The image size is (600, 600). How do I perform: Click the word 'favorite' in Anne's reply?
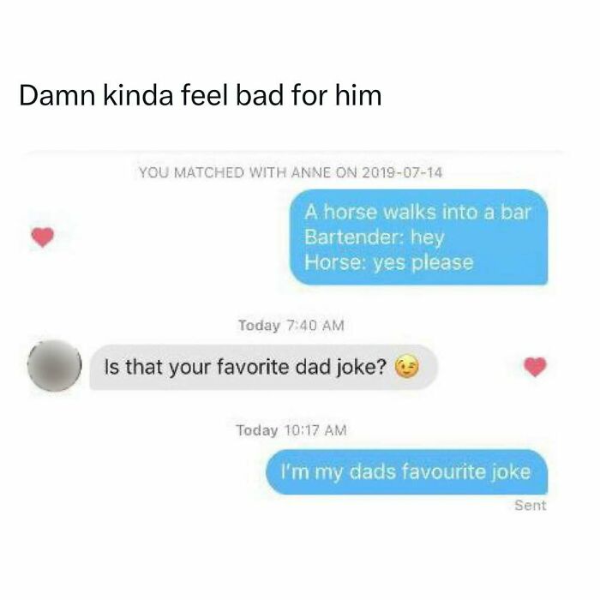253,367
